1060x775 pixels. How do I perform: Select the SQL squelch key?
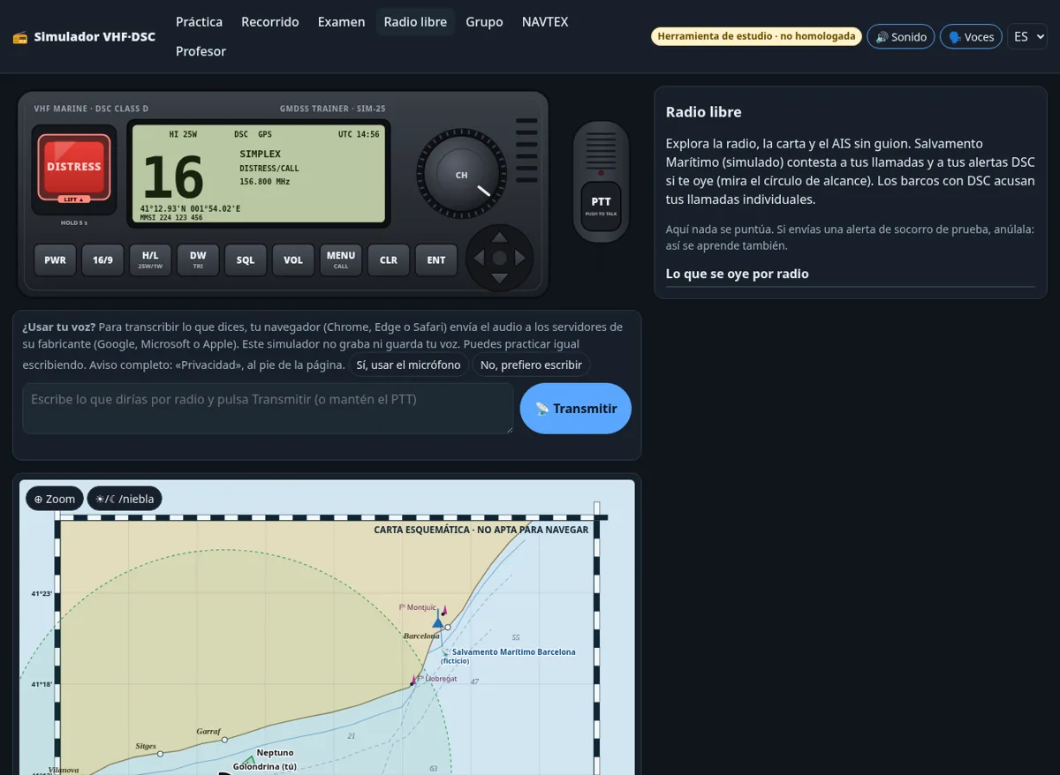point(246,260)
